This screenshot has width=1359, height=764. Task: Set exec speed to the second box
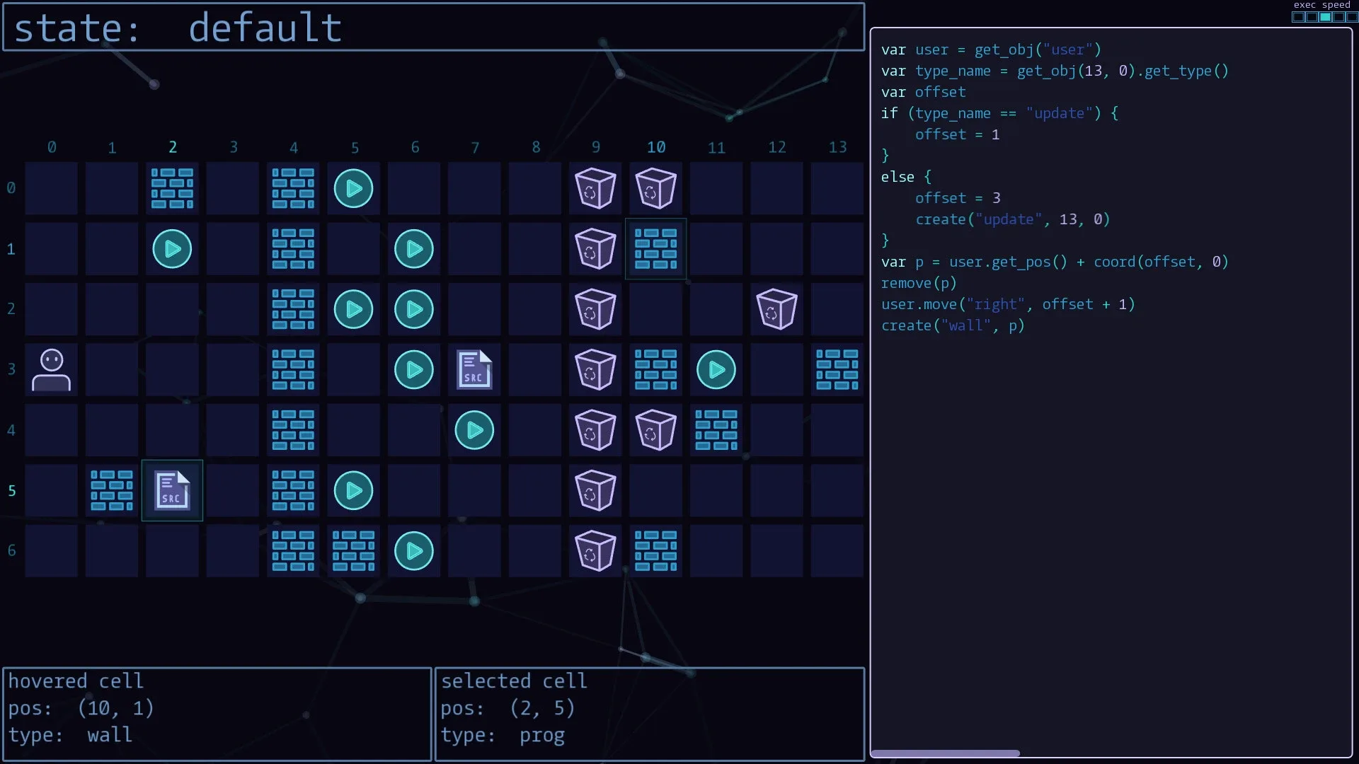(x=1312, y=17)
